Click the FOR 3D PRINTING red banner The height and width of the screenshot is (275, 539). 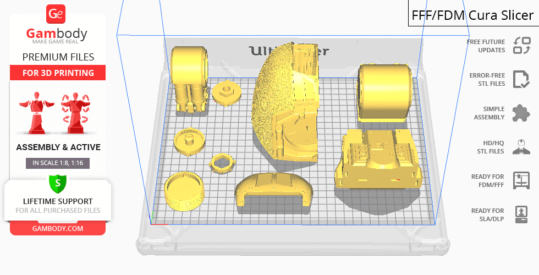57,73
